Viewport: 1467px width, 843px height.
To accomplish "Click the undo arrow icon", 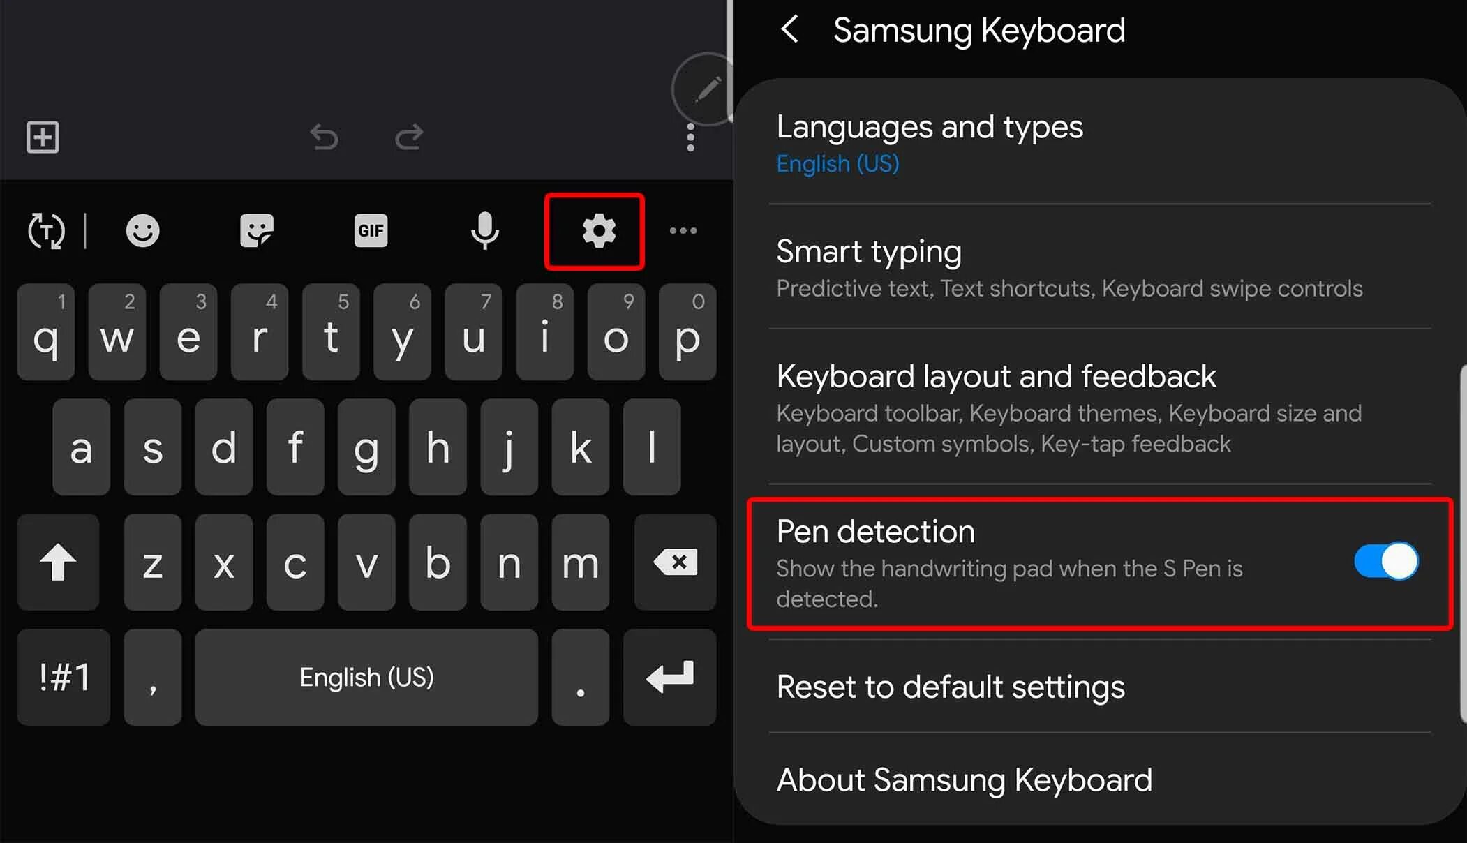I will (x=325, y=137).
